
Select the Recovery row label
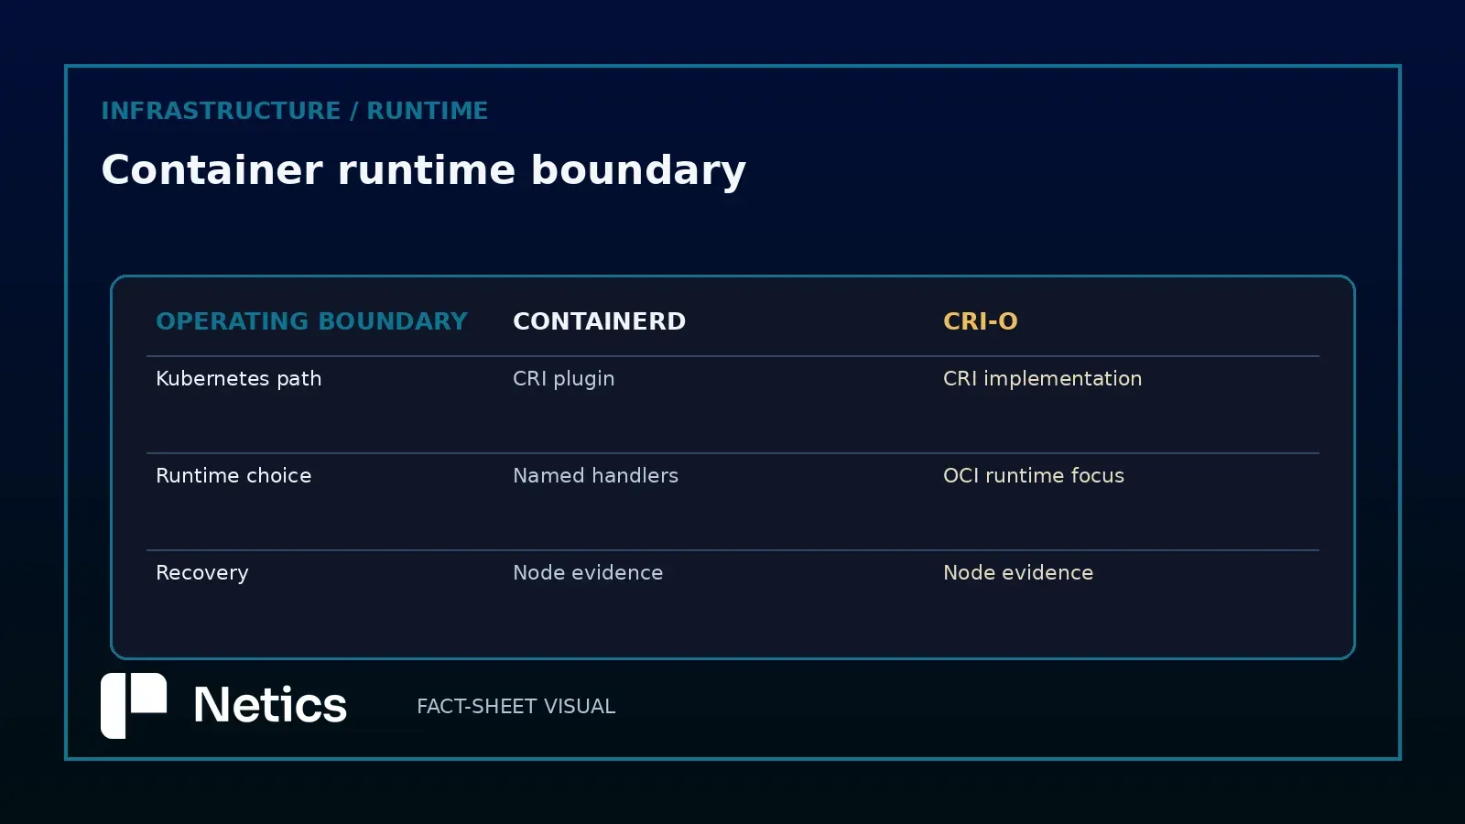pos(201,573)
